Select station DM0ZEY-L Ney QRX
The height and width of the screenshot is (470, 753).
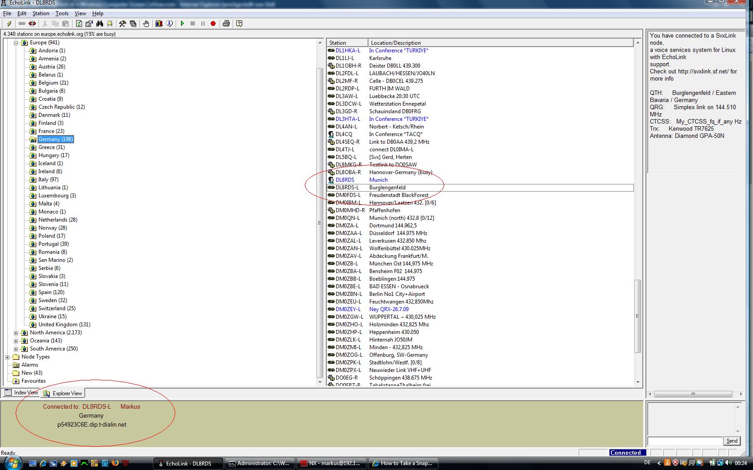(x=480, y=309)
